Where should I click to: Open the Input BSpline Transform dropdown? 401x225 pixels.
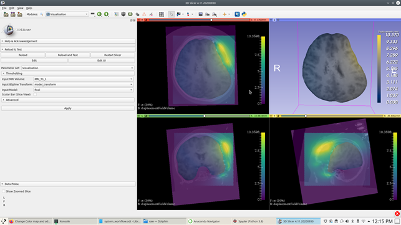(84, 84)
